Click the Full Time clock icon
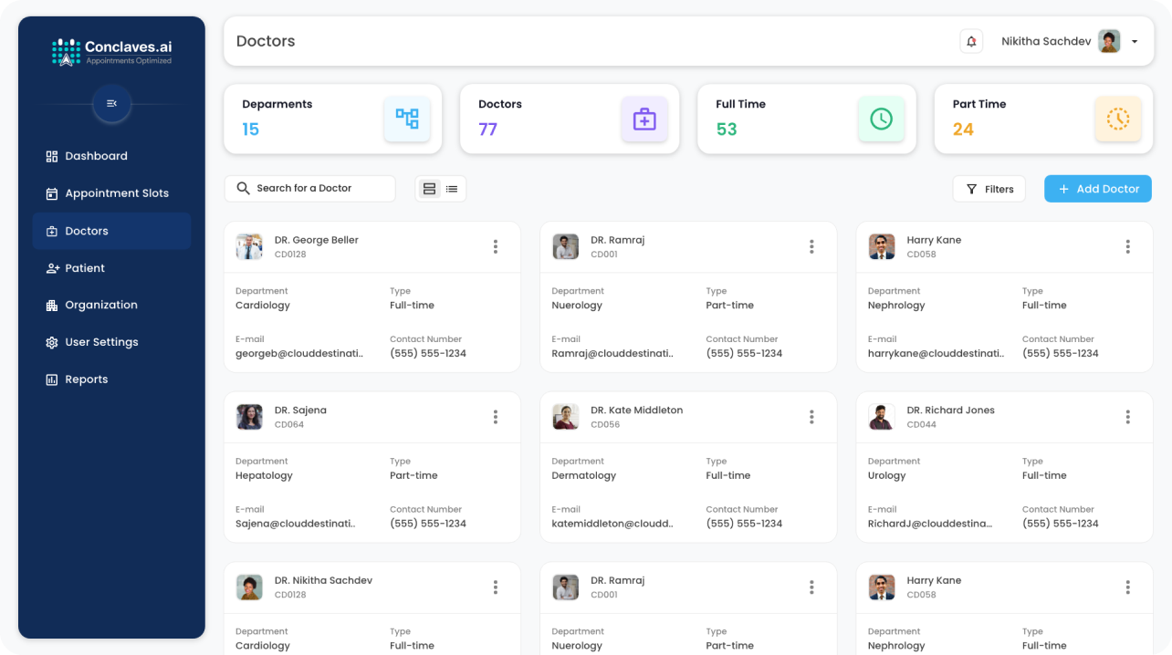 click(881, 119)
